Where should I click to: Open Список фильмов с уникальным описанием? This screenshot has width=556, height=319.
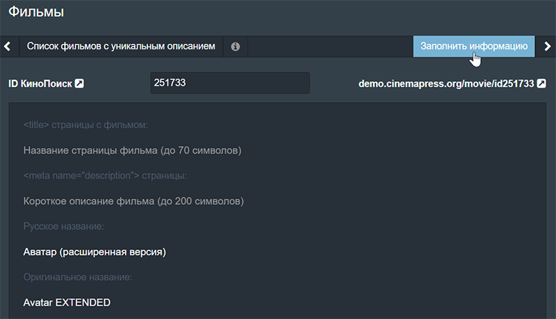pos(121,47)
